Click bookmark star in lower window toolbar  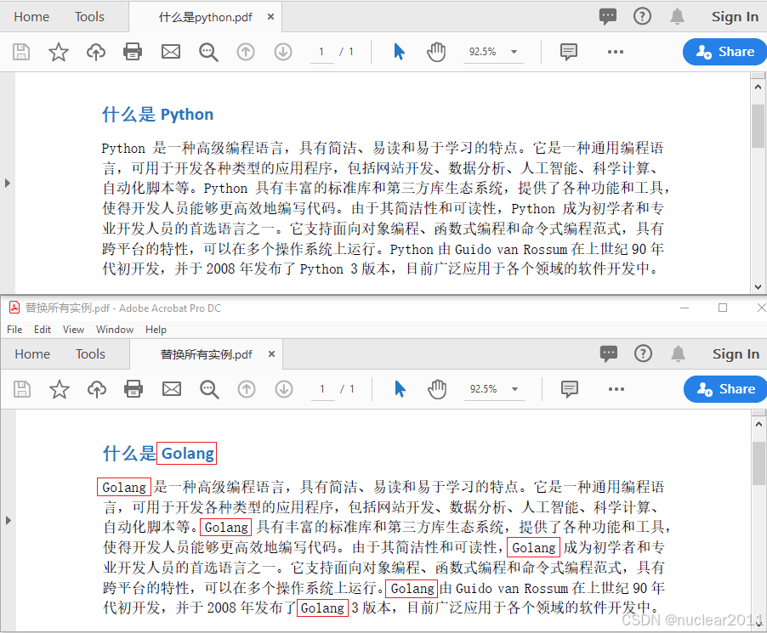pyautogui.click(x=60, y=389)
